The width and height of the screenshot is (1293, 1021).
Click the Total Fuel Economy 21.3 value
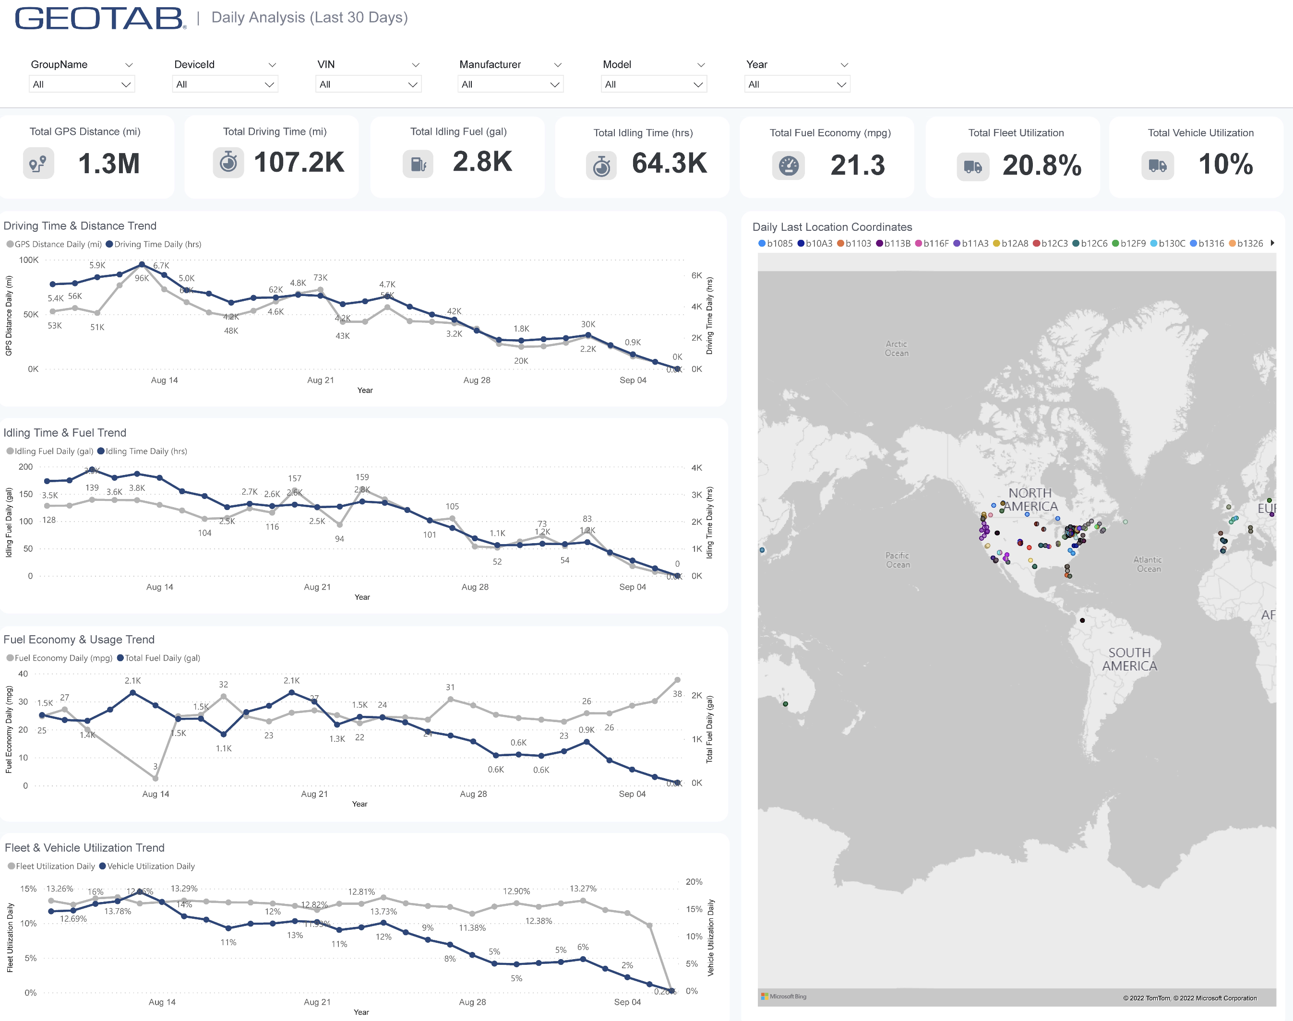click(x=858, y=165)
